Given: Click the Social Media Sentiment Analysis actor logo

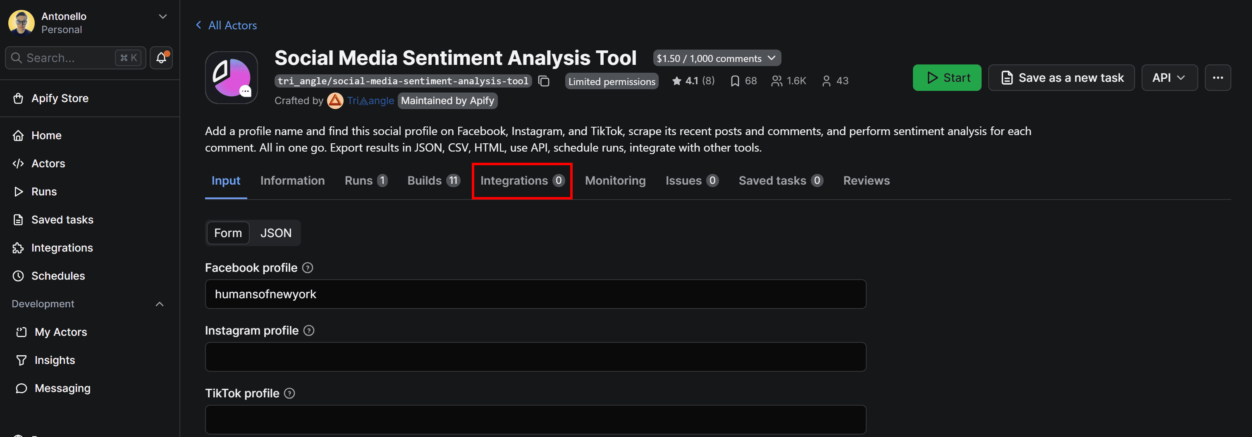Looking at the screenshot, I should [x=232, y=78].
